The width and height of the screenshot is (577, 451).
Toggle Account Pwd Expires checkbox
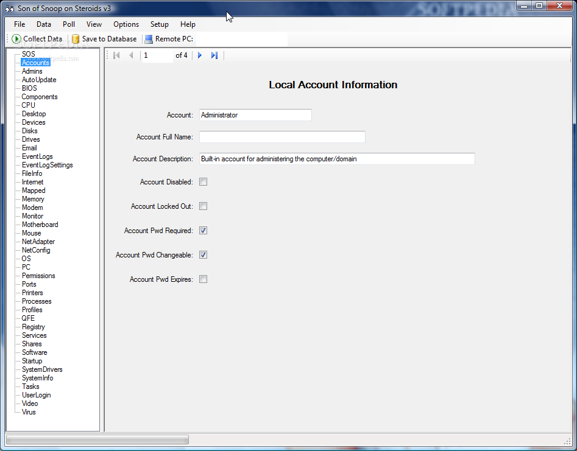203,279
